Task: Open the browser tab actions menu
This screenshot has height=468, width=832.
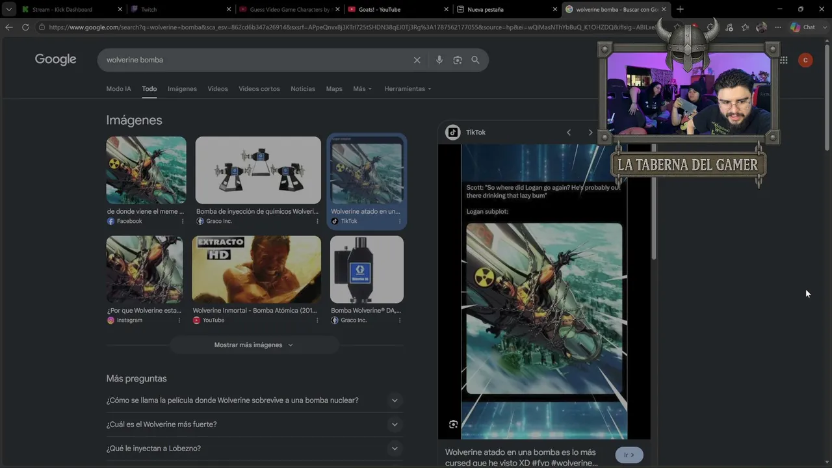Action: [x=8, y=9]
